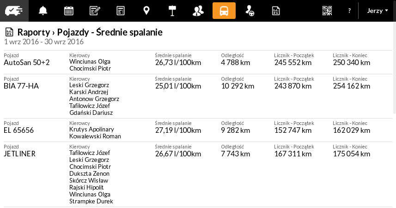
Task: Open the document list icon
Action: 121,11
